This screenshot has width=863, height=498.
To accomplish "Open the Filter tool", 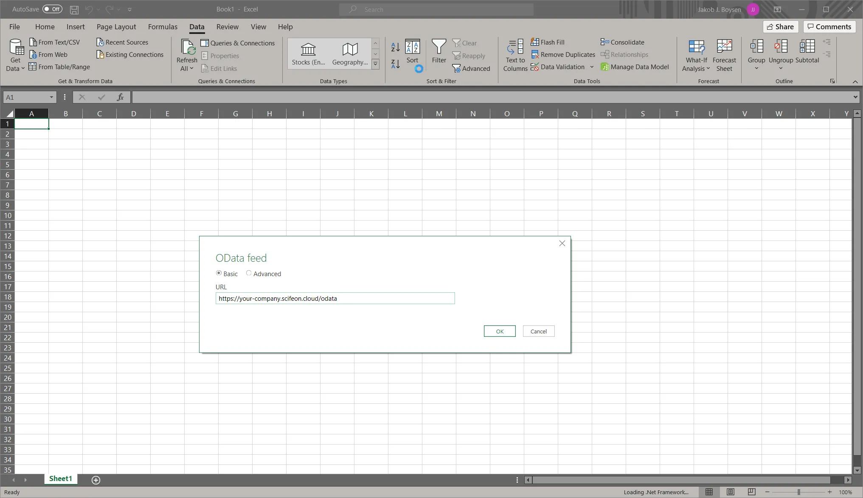I will point(439,53).
